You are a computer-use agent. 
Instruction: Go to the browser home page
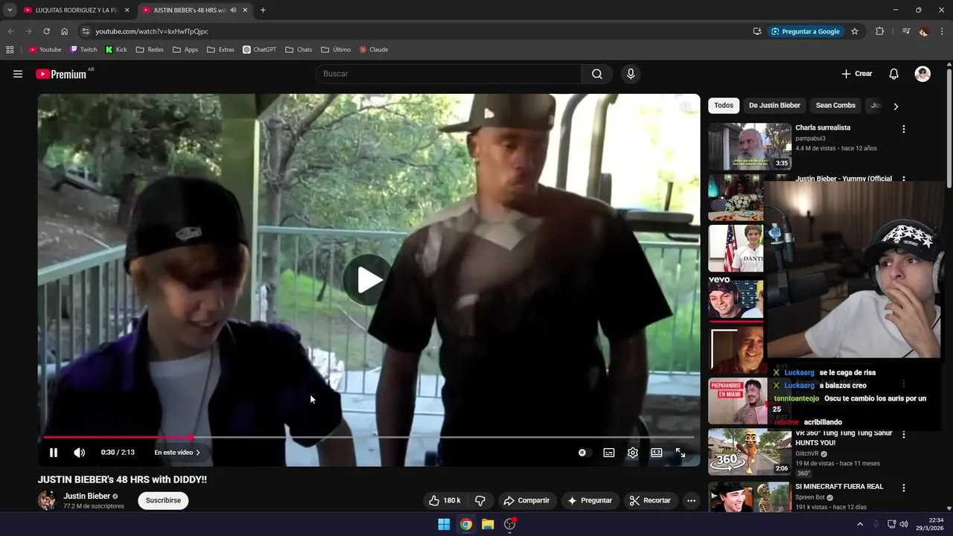pyautogui.click(x=64, y=31)
